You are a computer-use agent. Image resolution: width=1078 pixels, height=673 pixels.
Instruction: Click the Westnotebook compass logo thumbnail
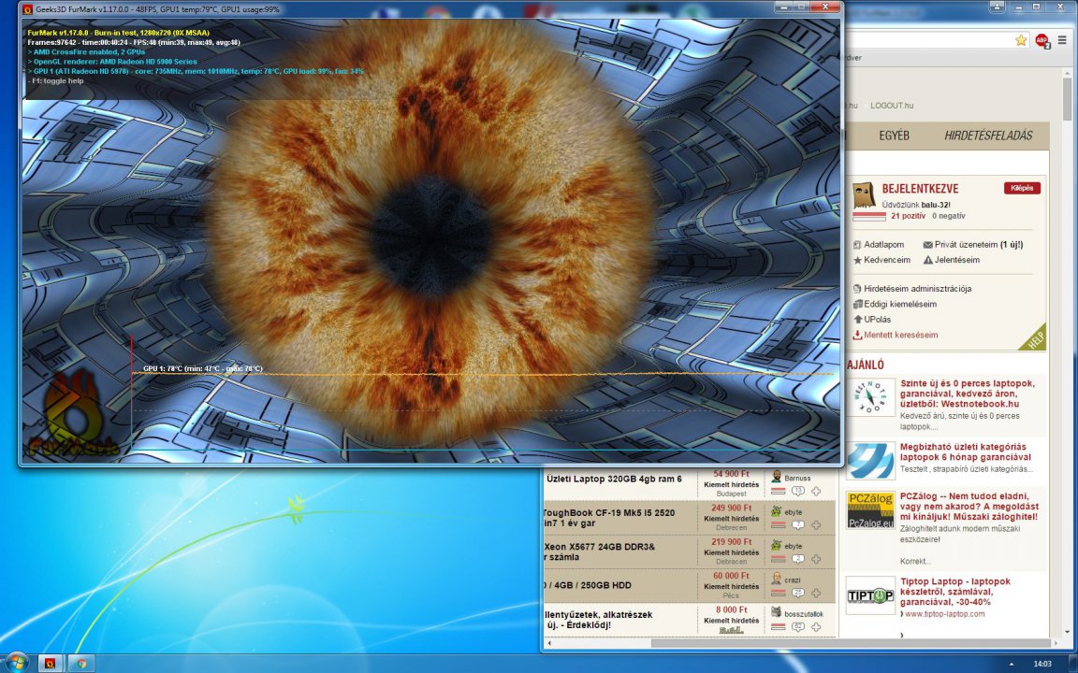870,397
